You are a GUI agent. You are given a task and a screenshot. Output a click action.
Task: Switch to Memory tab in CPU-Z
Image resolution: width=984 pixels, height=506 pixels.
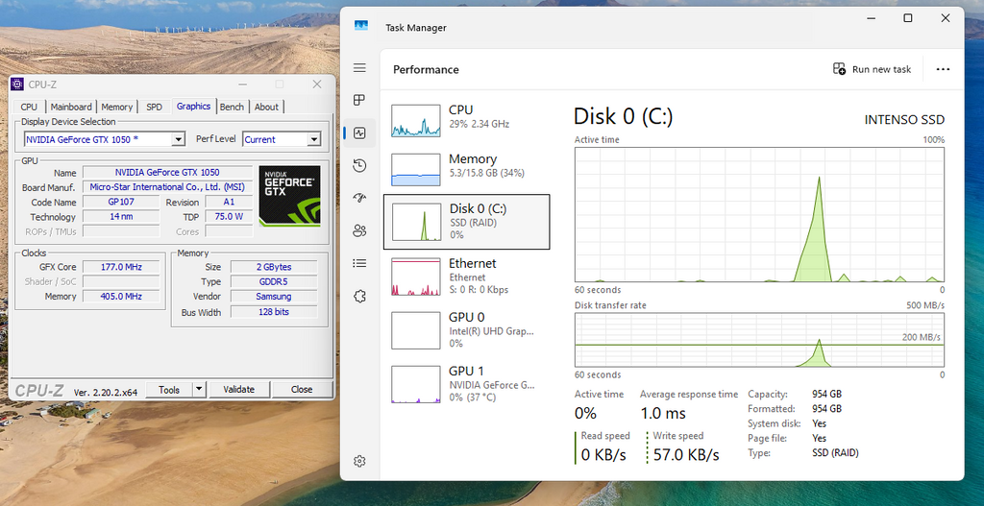click(x=116, y=108)
